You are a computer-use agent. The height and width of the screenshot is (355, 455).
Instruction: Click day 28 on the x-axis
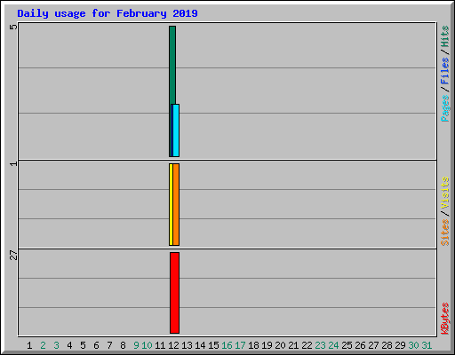387,345
